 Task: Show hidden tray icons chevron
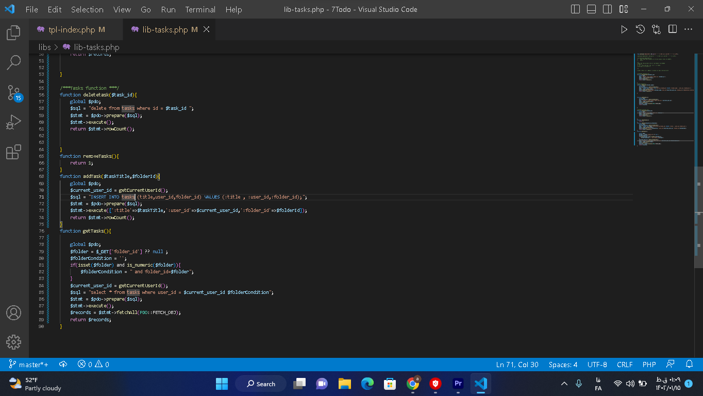564,384
